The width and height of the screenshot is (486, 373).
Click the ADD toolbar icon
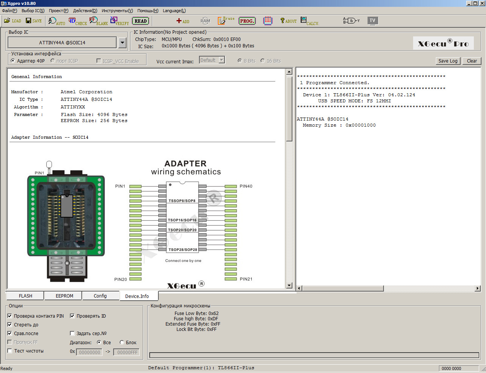183,21
